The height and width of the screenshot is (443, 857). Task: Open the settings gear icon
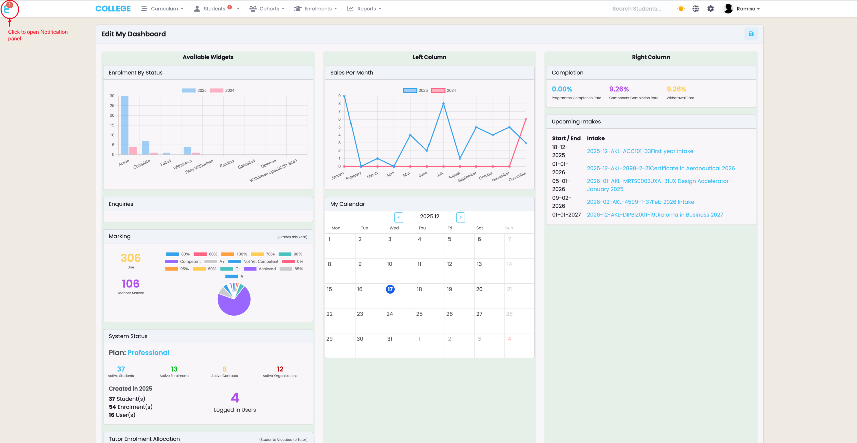[x=710, y=9]
